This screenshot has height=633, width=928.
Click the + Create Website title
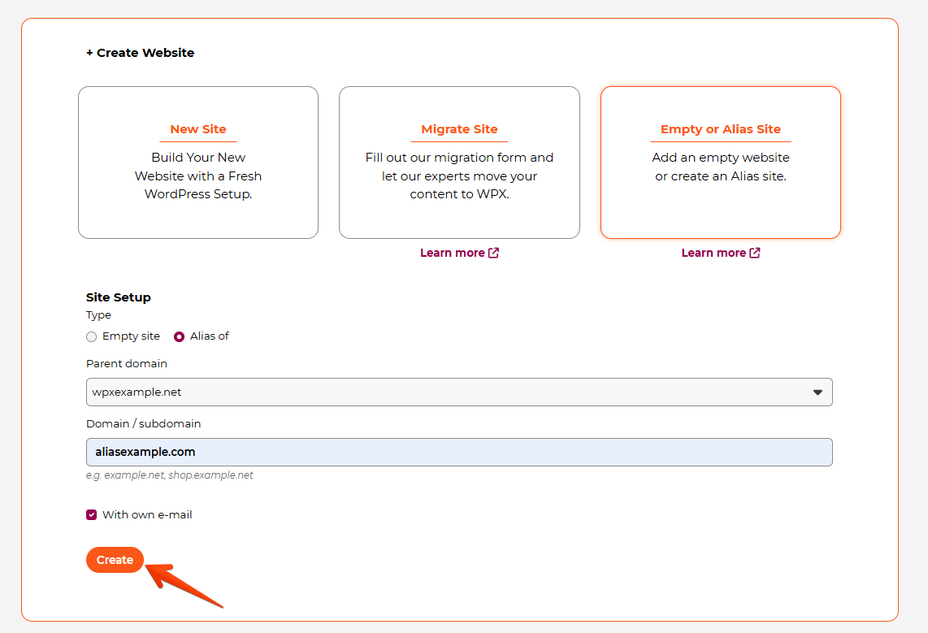tap(141, 53)
